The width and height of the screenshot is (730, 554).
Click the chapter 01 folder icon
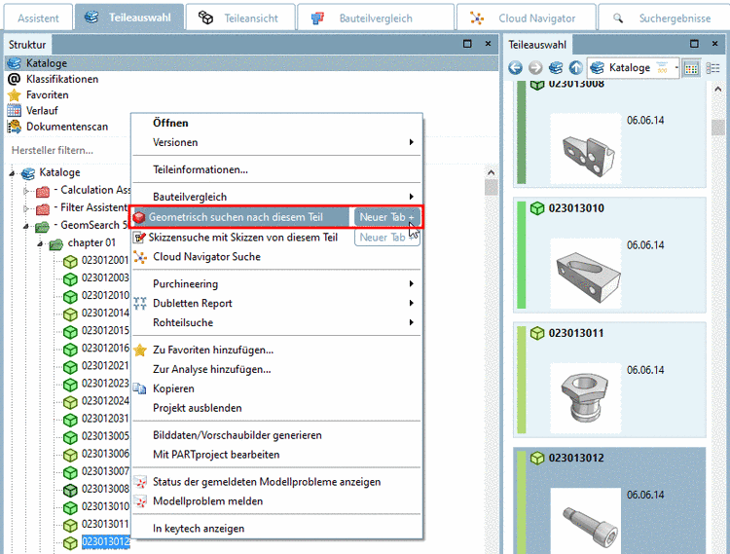[x=55, y=244]
